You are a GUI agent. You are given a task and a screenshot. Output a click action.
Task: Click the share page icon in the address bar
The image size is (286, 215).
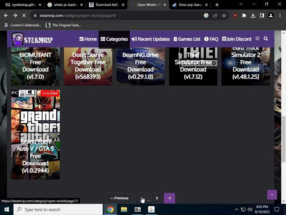pyautogui.click(x=215, y=16)
